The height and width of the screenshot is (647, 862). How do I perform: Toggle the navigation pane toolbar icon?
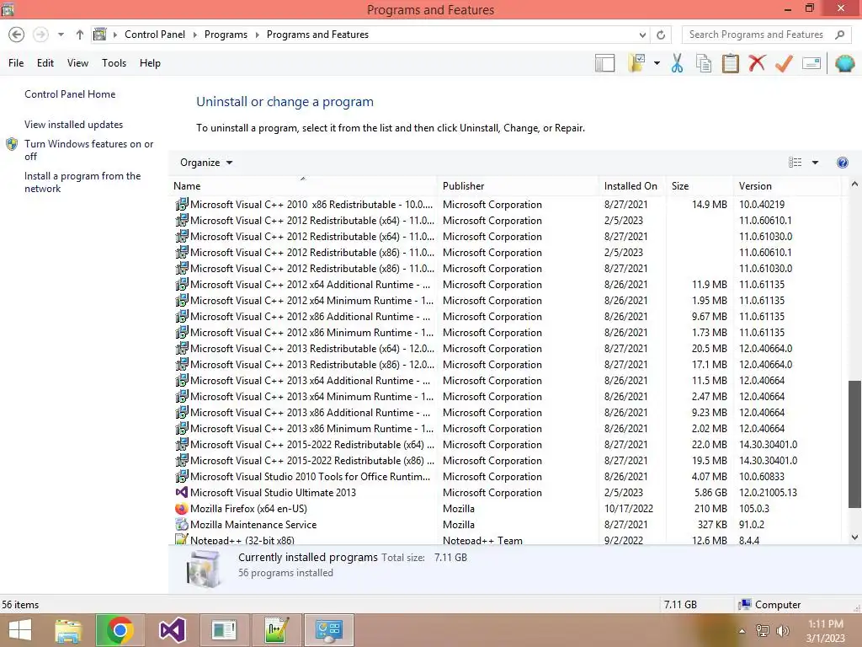[x=604, y=63]
